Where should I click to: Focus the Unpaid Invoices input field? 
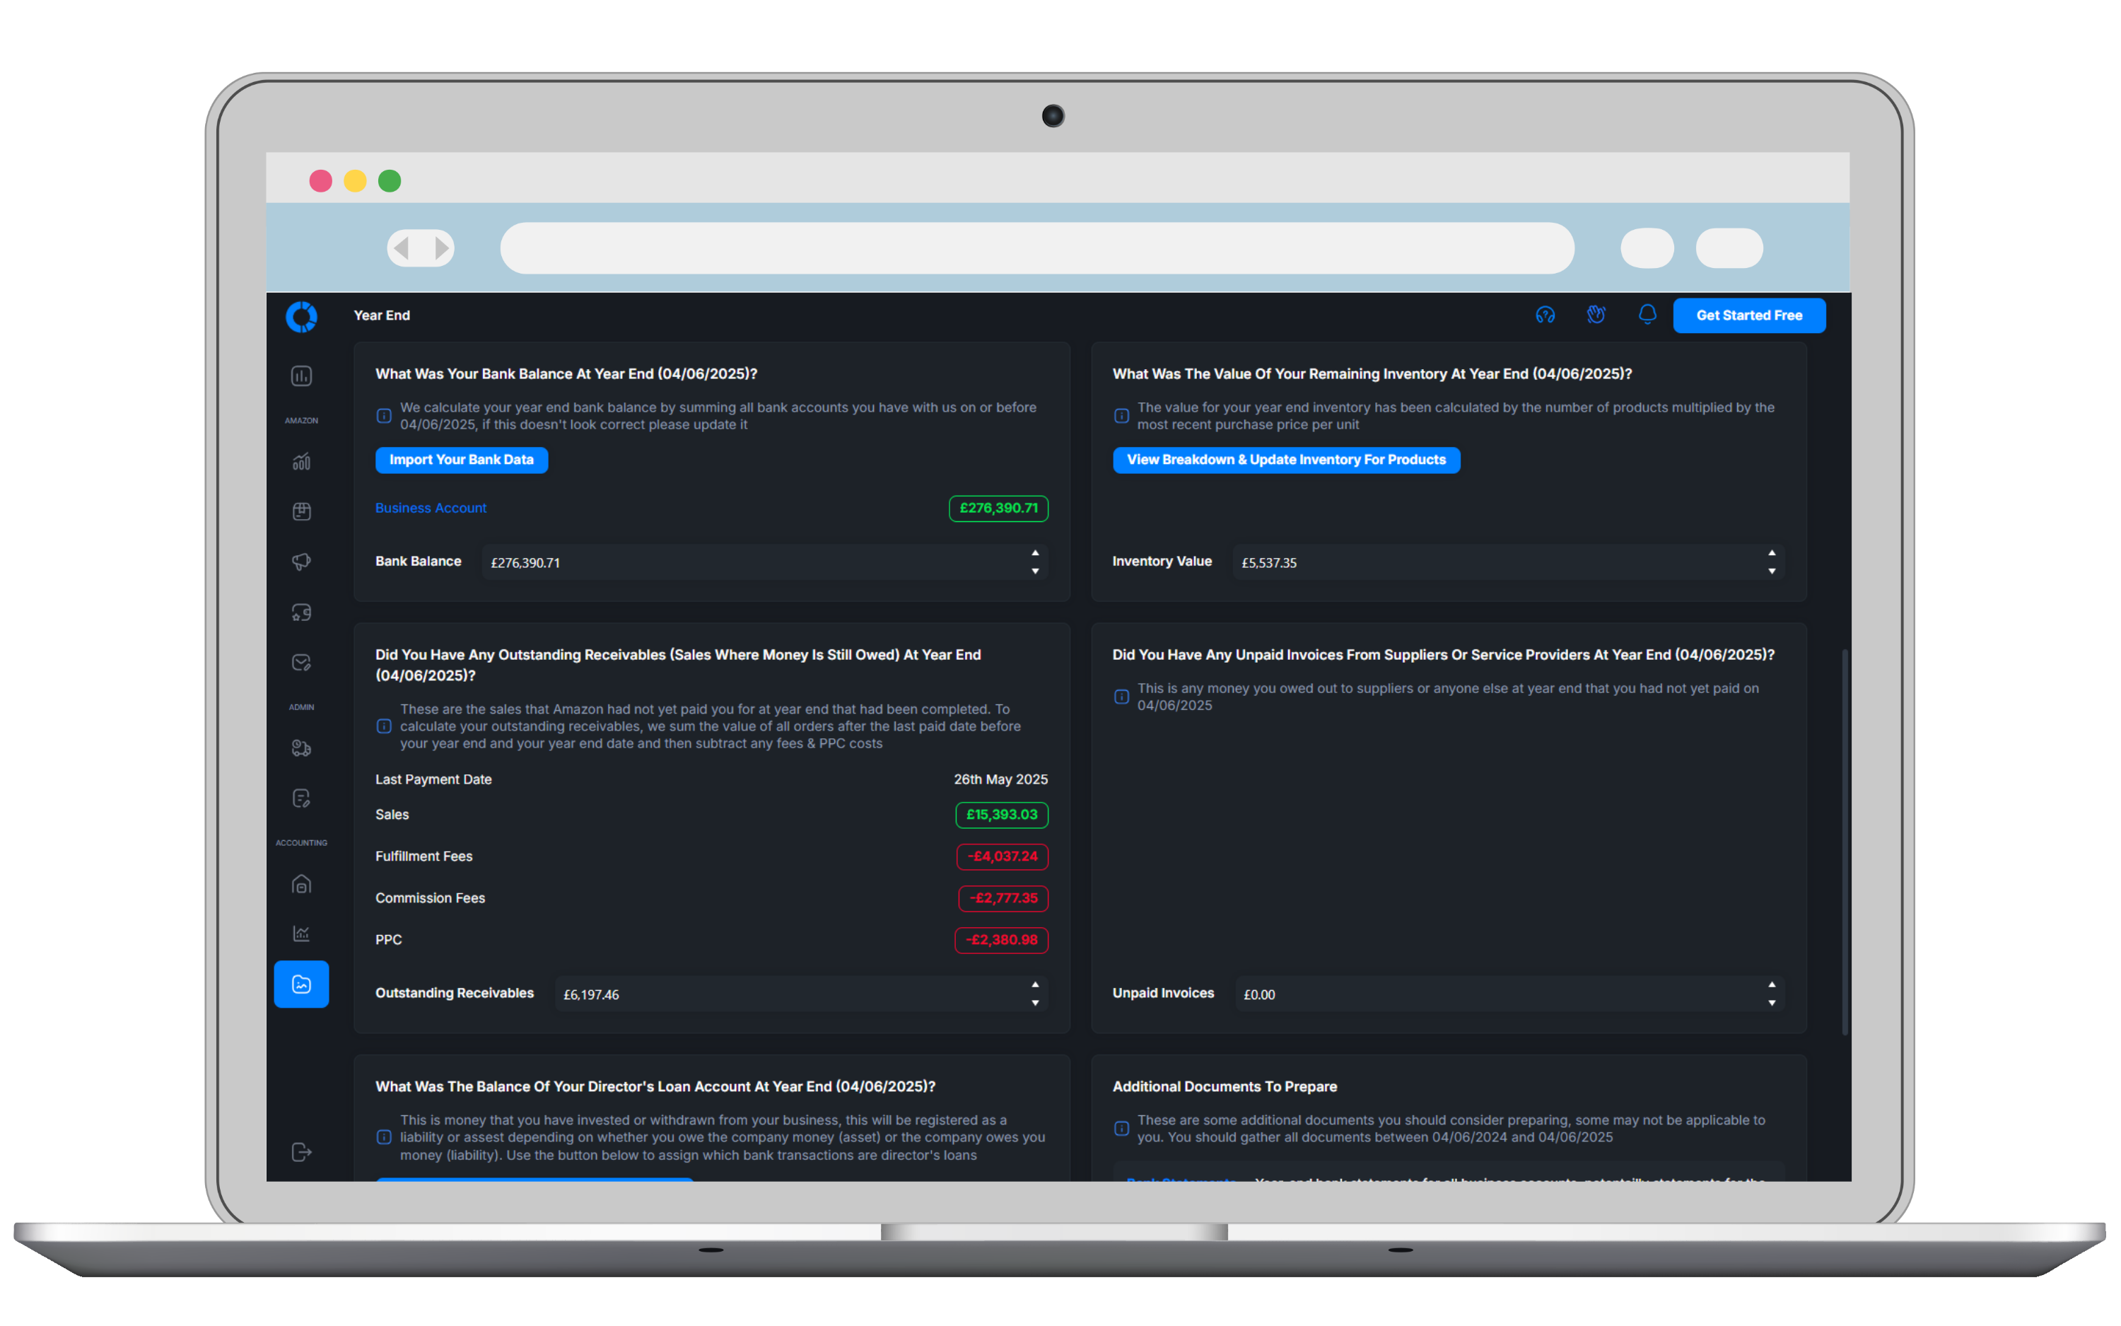click(x=1510, y=994)
